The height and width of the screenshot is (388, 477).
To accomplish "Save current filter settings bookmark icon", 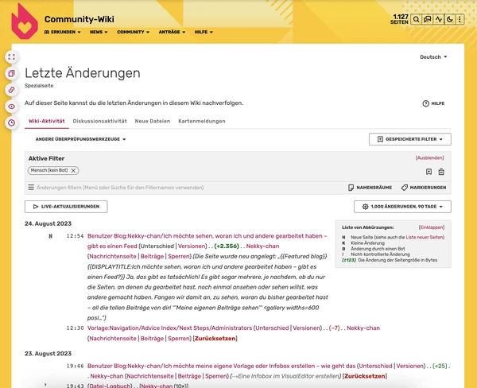I will click(429, 172).
